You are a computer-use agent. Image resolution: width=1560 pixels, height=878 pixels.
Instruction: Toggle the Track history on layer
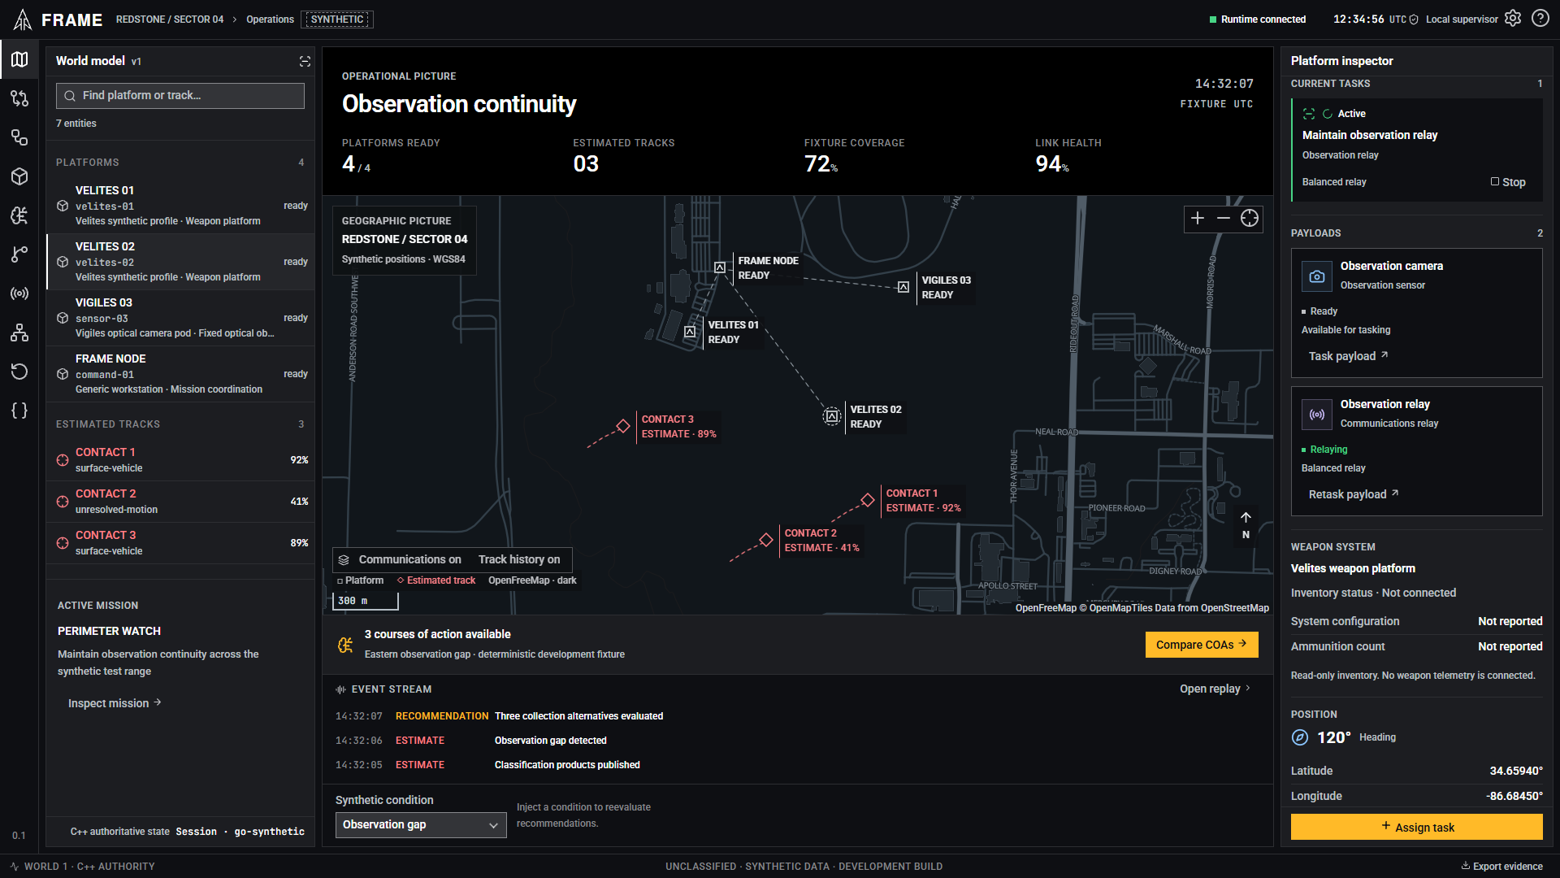(x=519, y=559)
